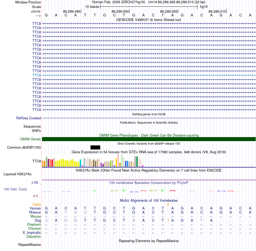Image resolution: width=256 pixels, height=251 pixels.
Task: Click the 'hg19' text beside the scale bar
Action: point(204,7)
